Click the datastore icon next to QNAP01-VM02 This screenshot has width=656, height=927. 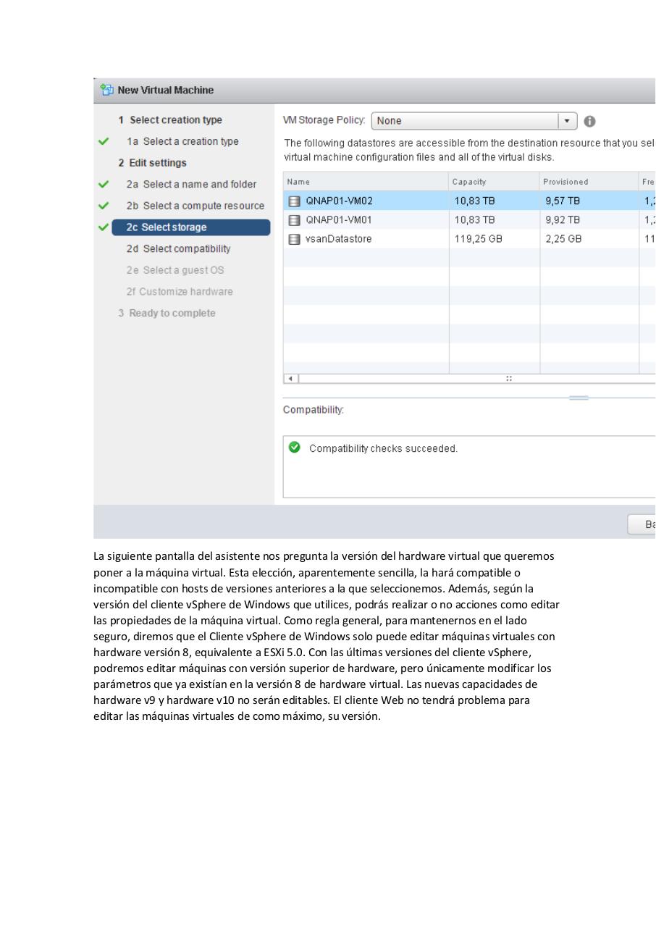click(x=294, y=201)
